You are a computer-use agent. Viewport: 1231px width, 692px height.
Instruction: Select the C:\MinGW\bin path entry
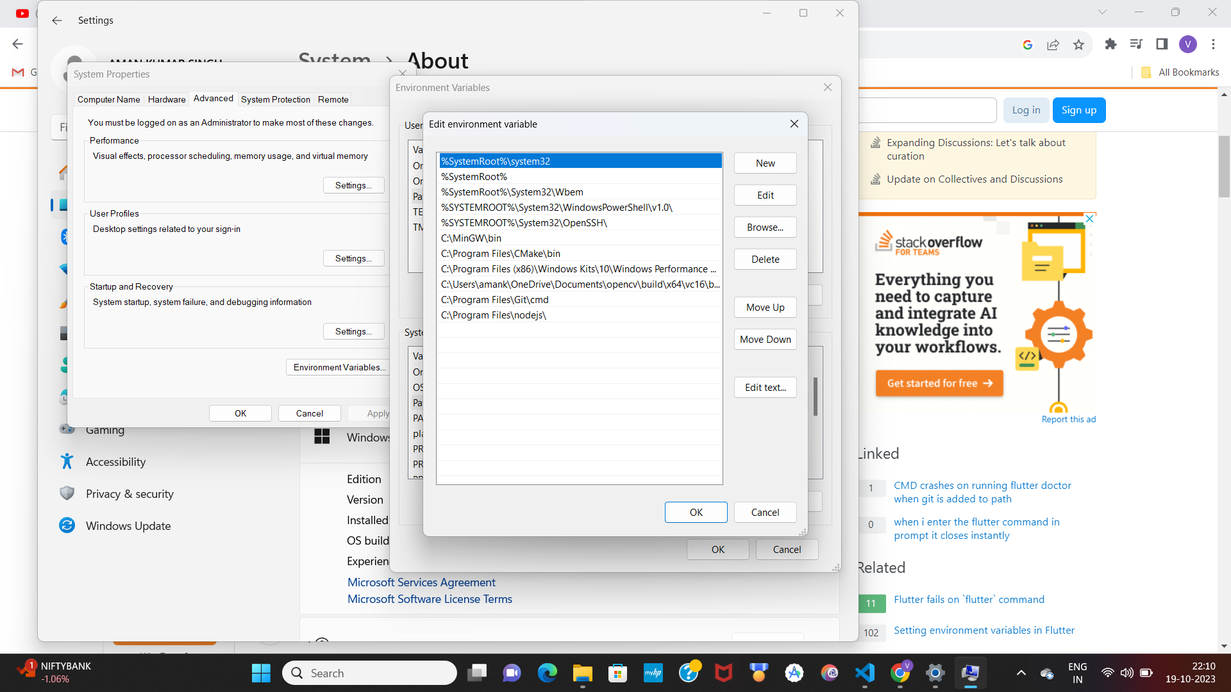tap(471, 238)
